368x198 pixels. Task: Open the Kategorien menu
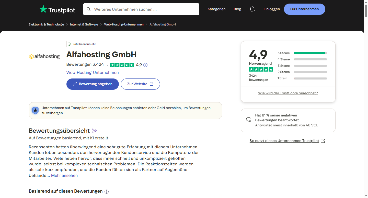(216, 9)
